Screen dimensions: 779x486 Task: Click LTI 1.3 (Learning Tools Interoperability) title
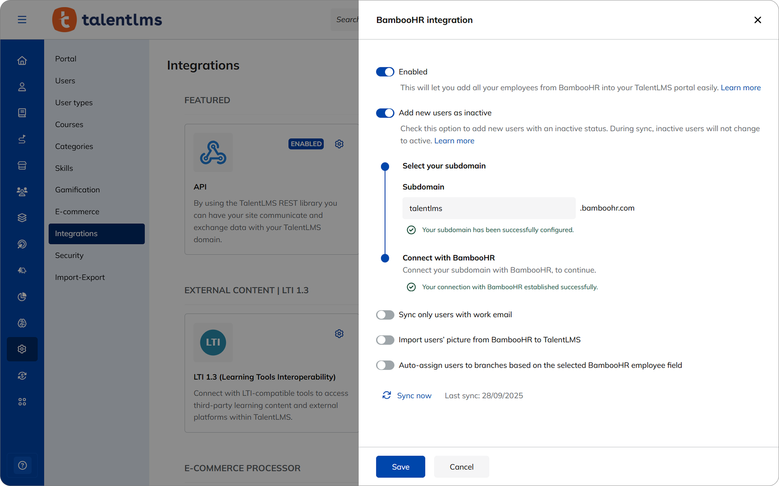(x=265, y=377)
